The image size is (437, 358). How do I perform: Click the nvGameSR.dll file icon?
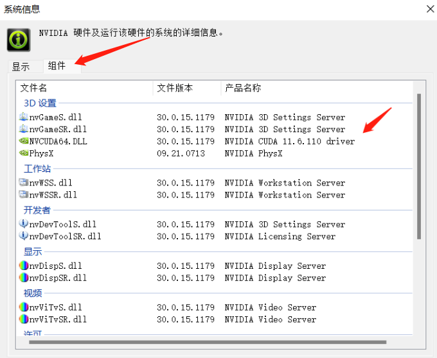[23, 129]
